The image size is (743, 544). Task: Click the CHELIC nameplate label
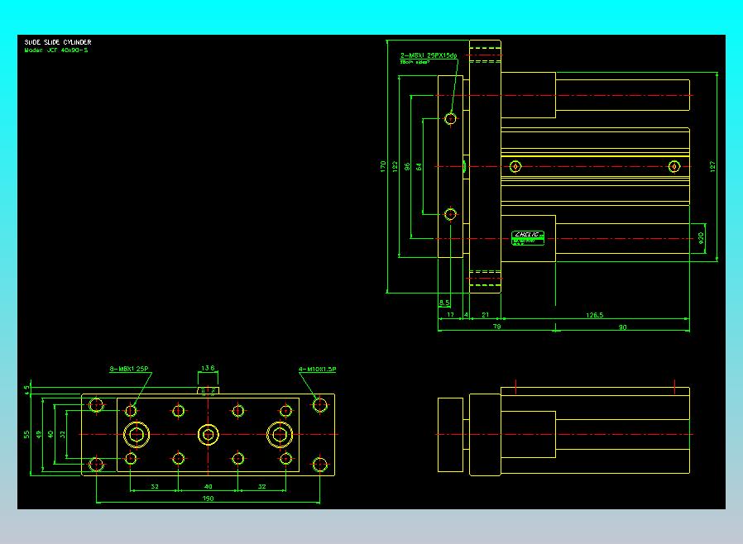(x=528, y=237)
